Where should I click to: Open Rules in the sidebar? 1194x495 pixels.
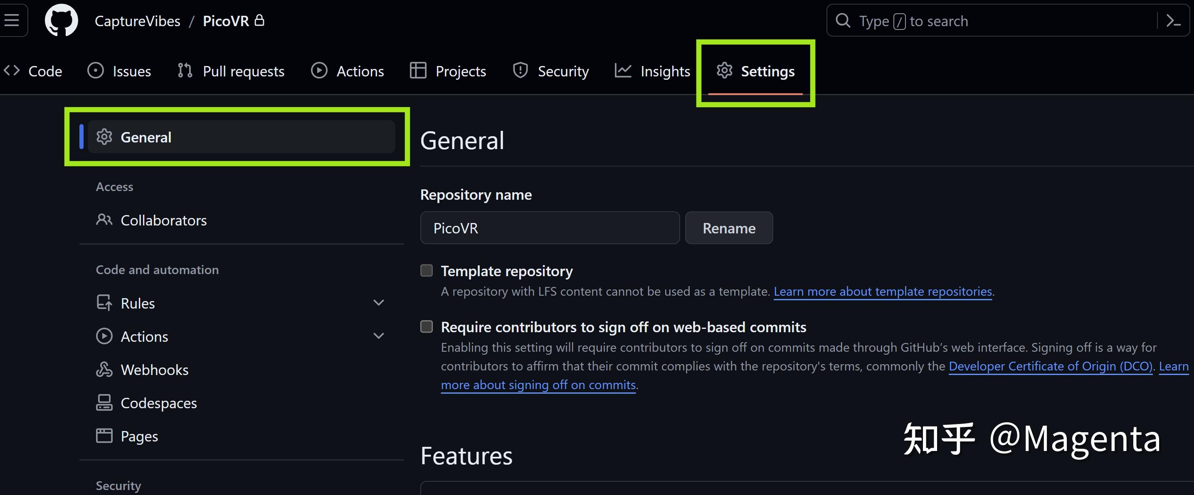(x=241, y=303)
